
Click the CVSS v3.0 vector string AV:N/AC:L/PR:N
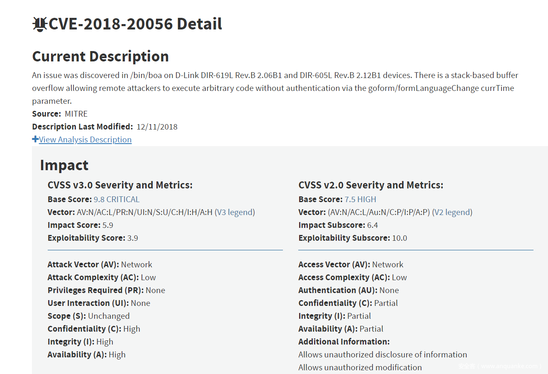click(x=144, y=212)
